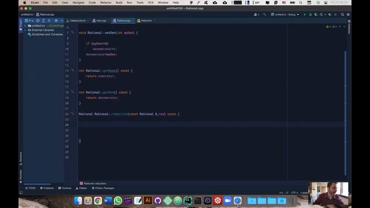Click the Spotlight search menu bar icon

[301, 2]
